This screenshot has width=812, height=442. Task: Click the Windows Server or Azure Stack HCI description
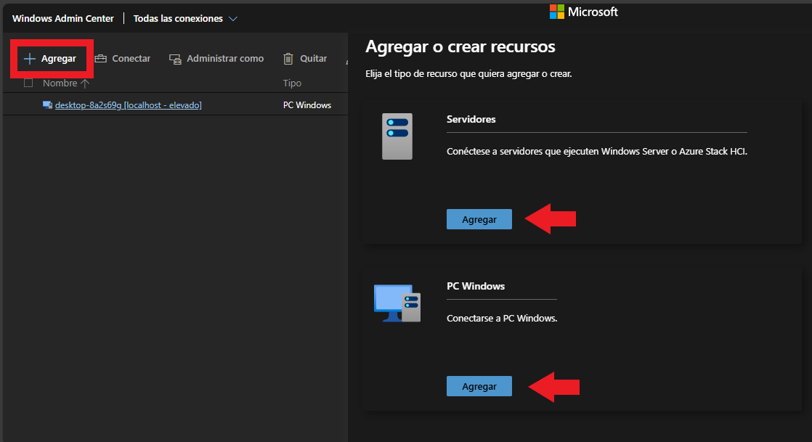[x=597, y=152]
